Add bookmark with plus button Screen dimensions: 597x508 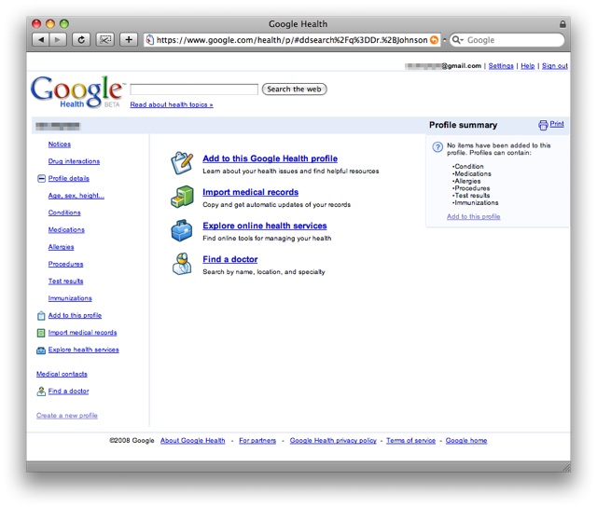pos(129,39)
